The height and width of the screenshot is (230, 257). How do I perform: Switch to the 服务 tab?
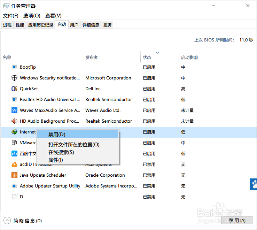coord(108,25)
